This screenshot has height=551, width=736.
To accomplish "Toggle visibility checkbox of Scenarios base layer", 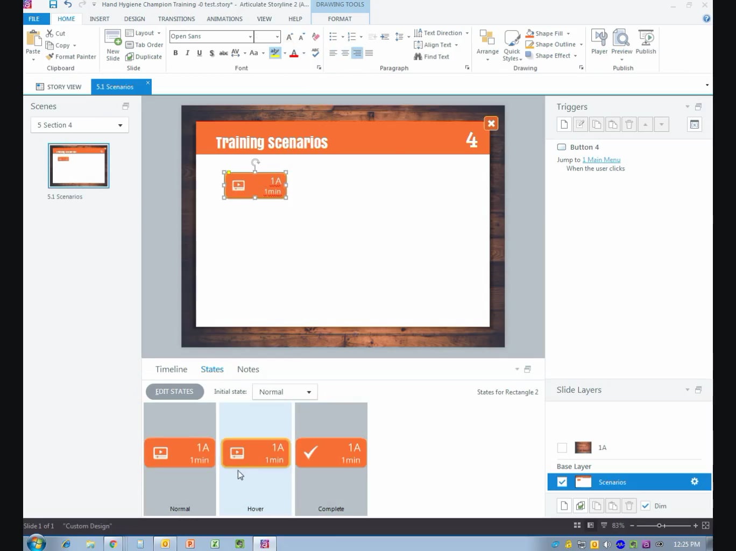I will pos(562,482).
